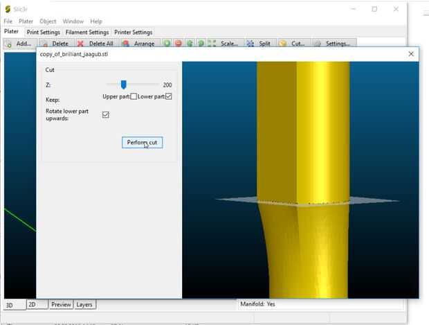The width and height of the screenshot is (429, 325).
Task: Select the 2D view tab
Action: click(37, 304)
